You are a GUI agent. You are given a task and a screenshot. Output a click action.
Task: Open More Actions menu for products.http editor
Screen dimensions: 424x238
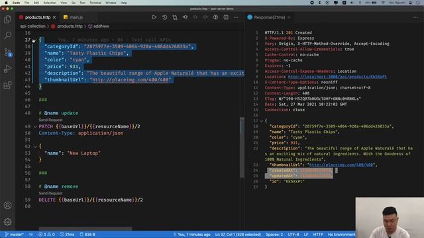pos(236,17)
